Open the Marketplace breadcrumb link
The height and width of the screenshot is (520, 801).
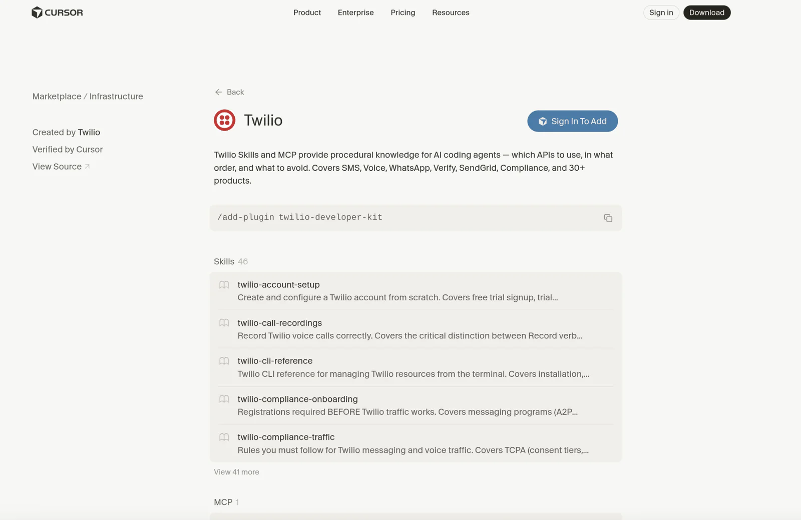(57, 96)
